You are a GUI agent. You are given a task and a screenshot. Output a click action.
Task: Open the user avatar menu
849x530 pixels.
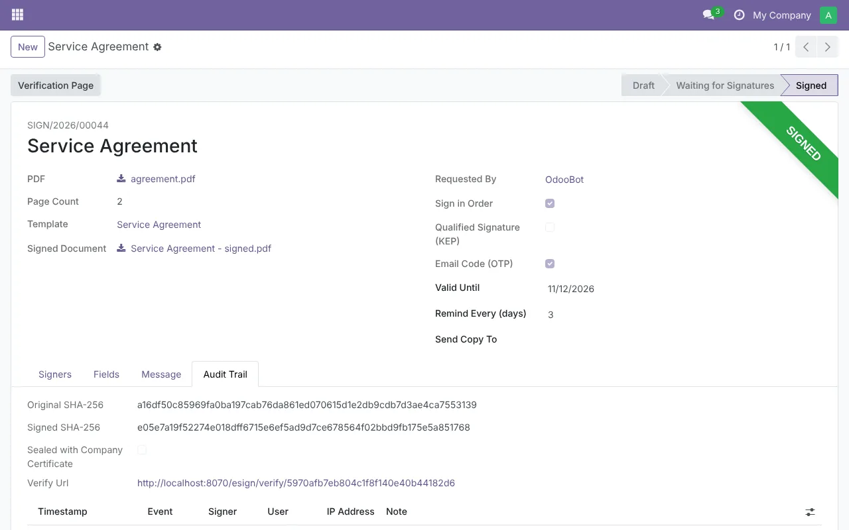828,15
